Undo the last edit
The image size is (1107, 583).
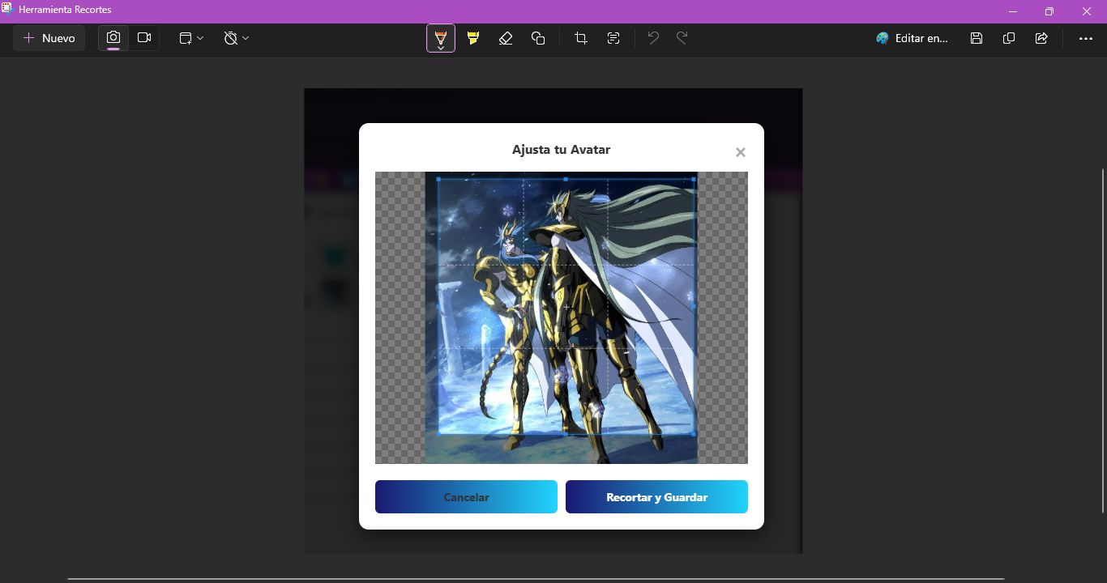pyautogui.click(x=653, y=38)
